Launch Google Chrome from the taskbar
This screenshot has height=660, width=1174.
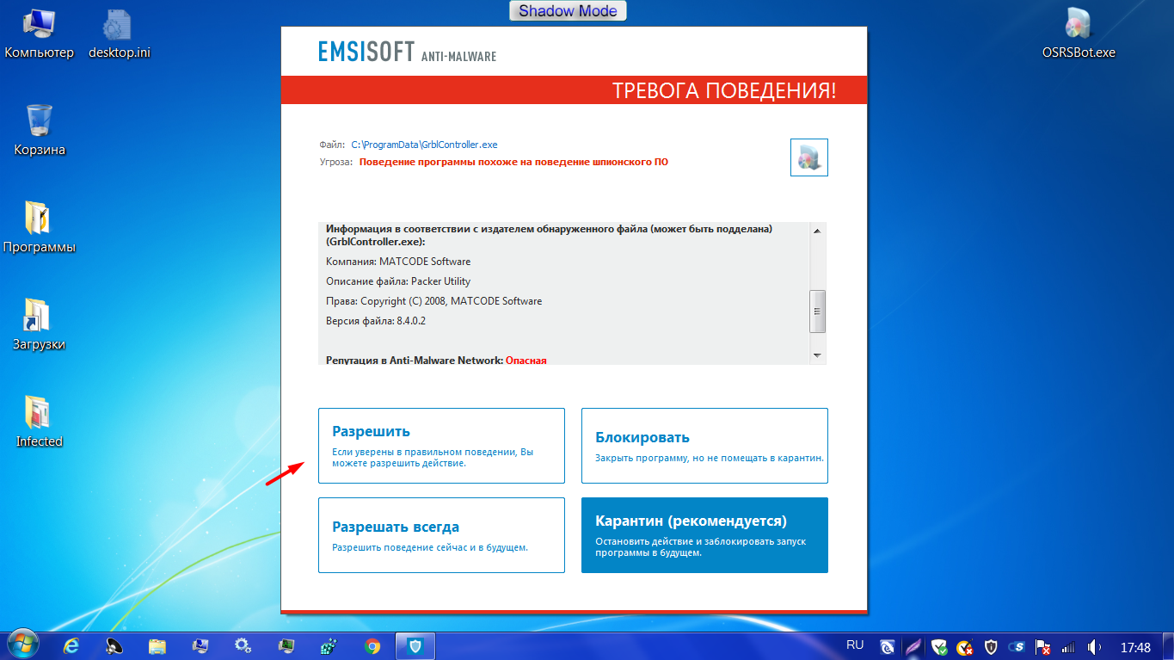pyautogui.click(x=372, y=645)
